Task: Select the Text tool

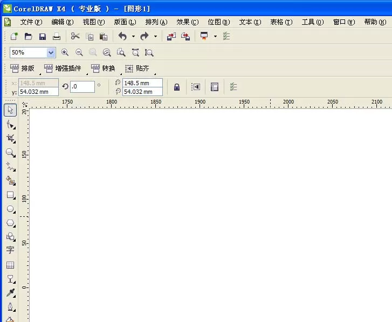Action: [x=10, y=250]
